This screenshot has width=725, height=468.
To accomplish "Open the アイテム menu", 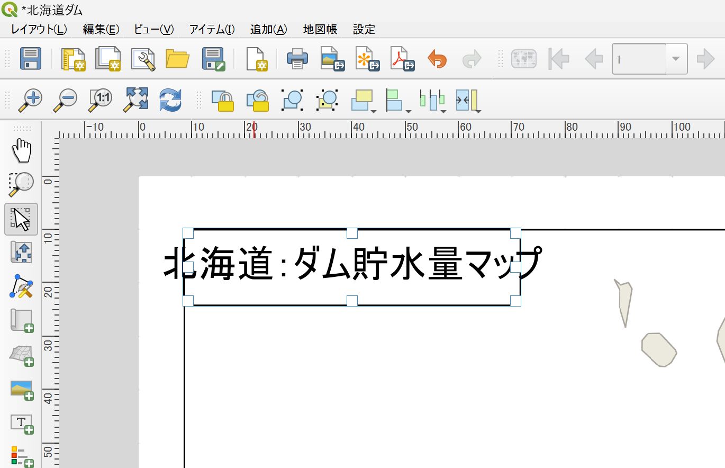I will tap(212, 30).
